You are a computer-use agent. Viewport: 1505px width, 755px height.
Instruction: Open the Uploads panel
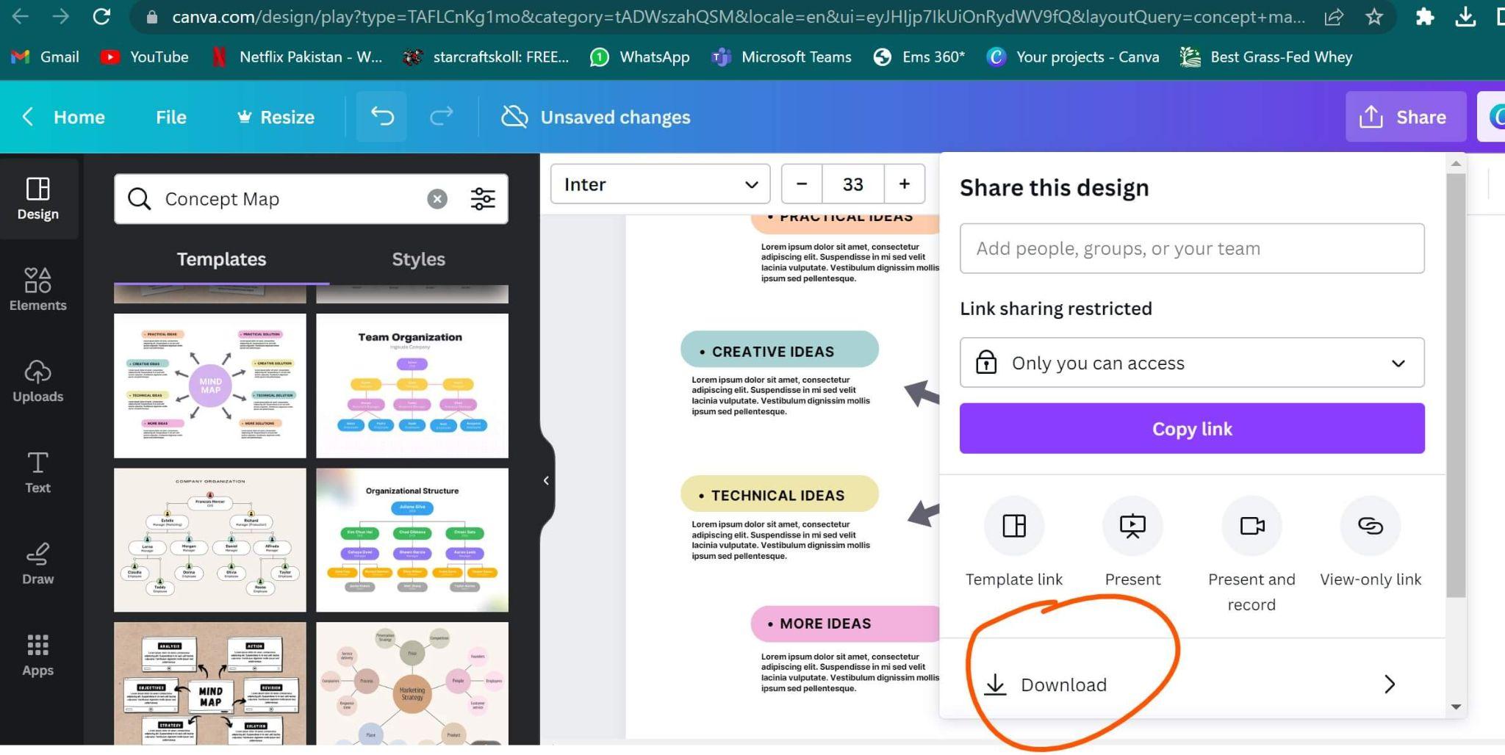tap(37, 380)
